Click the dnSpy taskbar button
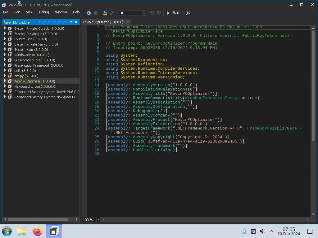318x238 pixels. point(54,231)
